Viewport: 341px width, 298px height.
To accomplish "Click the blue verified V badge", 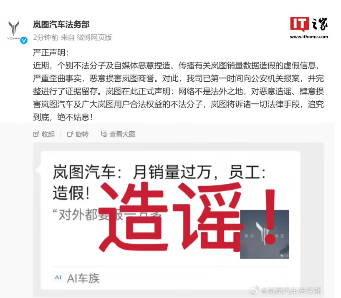I will pos(24,40).
